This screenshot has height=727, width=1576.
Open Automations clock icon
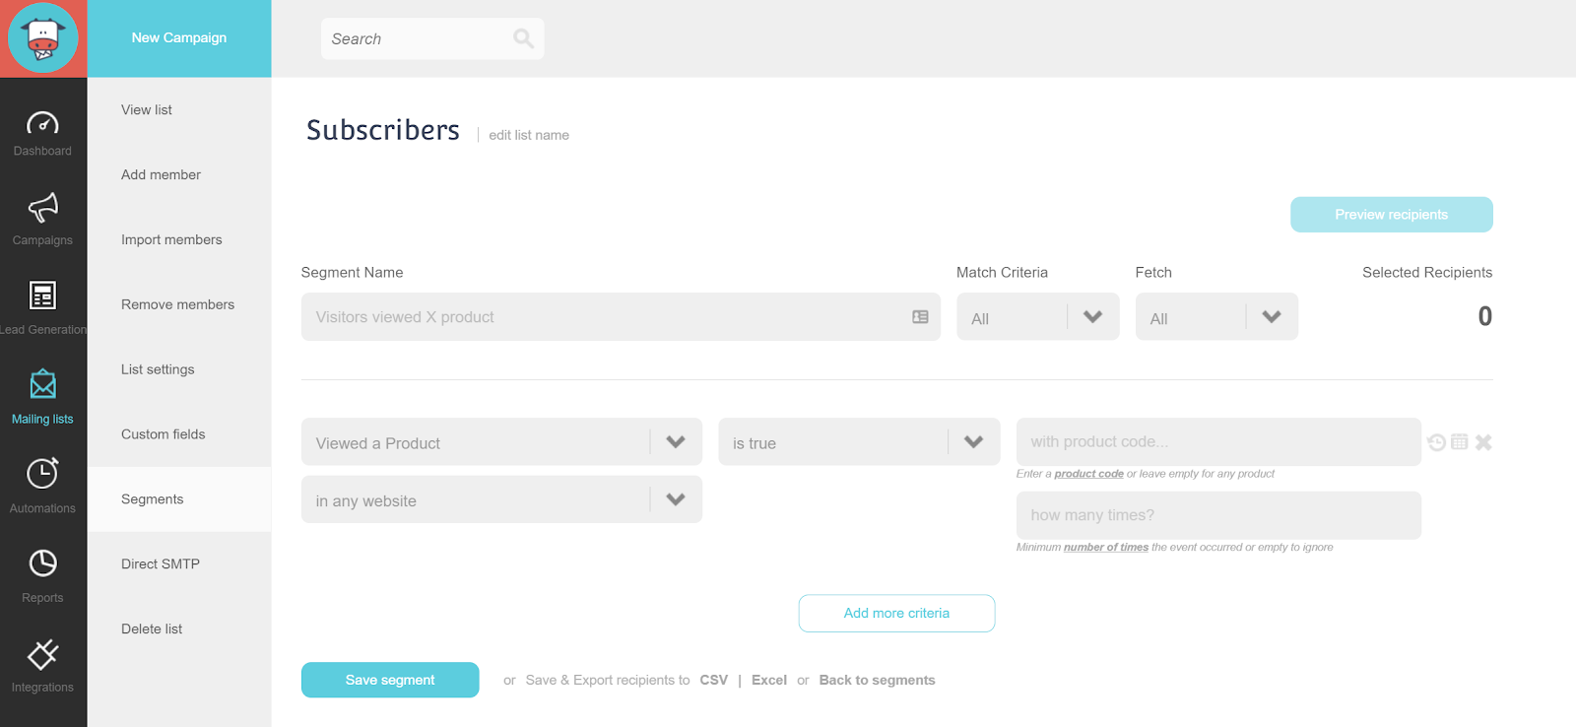42,473
